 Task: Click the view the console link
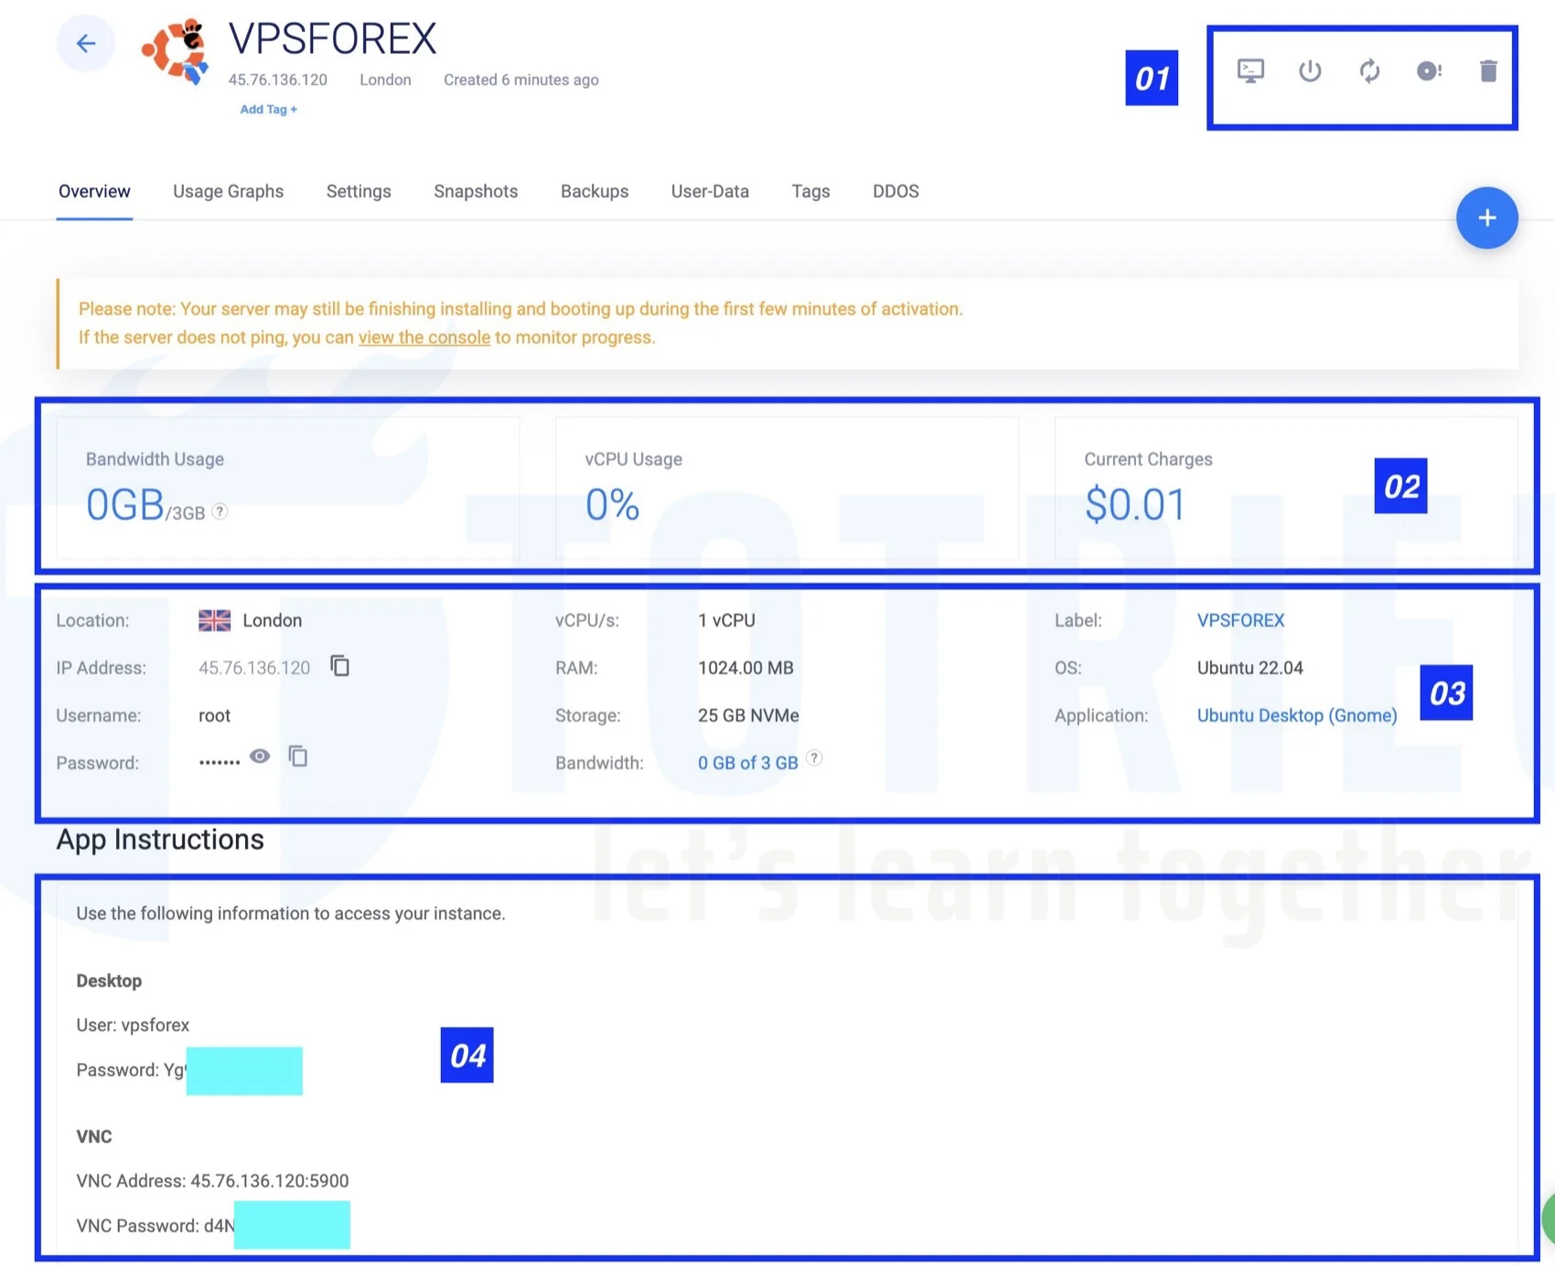424,338
